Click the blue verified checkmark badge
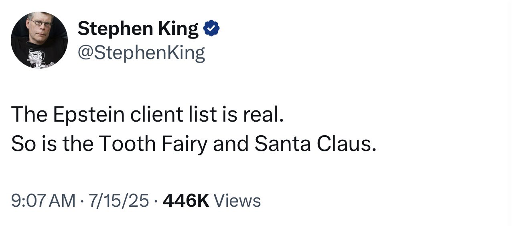 (212, 29)
